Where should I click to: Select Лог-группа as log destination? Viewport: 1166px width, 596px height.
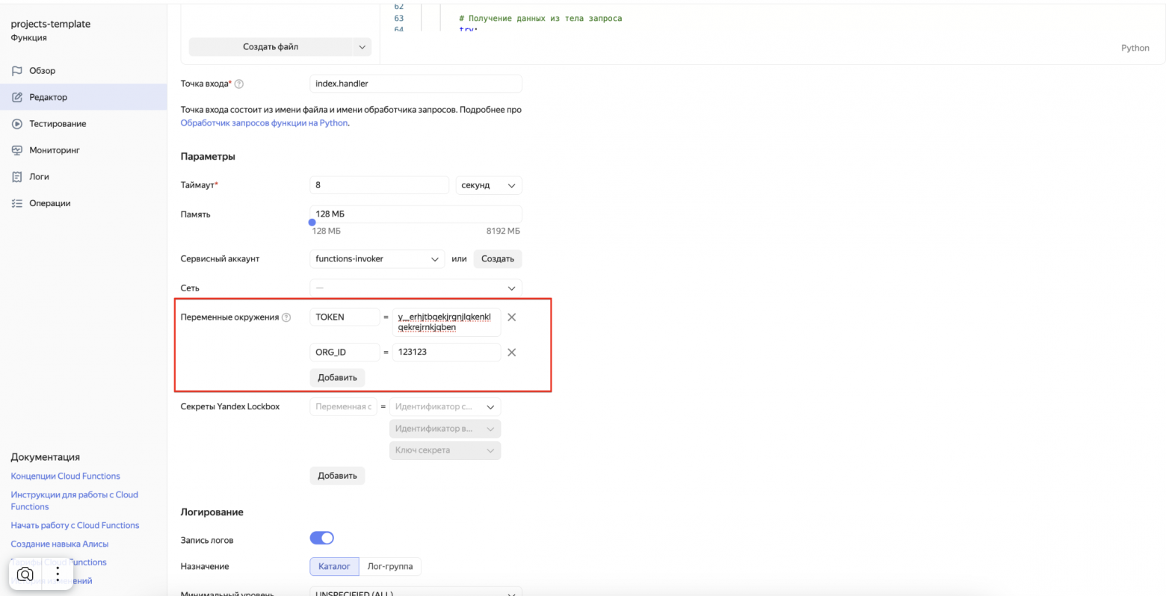[x=389, y=566]
